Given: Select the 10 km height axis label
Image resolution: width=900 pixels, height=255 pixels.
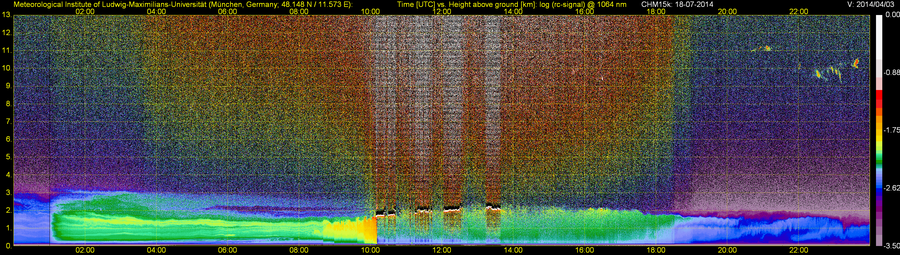Looking at the screenshot, I should 6,68.
